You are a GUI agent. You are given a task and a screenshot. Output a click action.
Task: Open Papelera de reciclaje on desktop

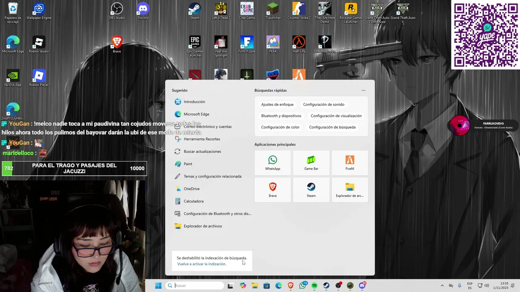[x=13, y=13]
